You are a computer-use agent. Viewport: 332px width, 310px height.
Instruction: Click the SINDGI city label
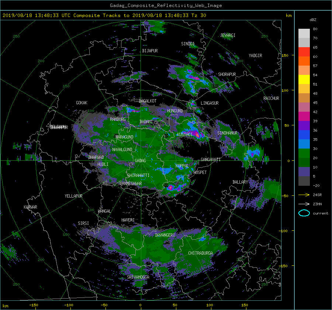[x=188, y=44]
